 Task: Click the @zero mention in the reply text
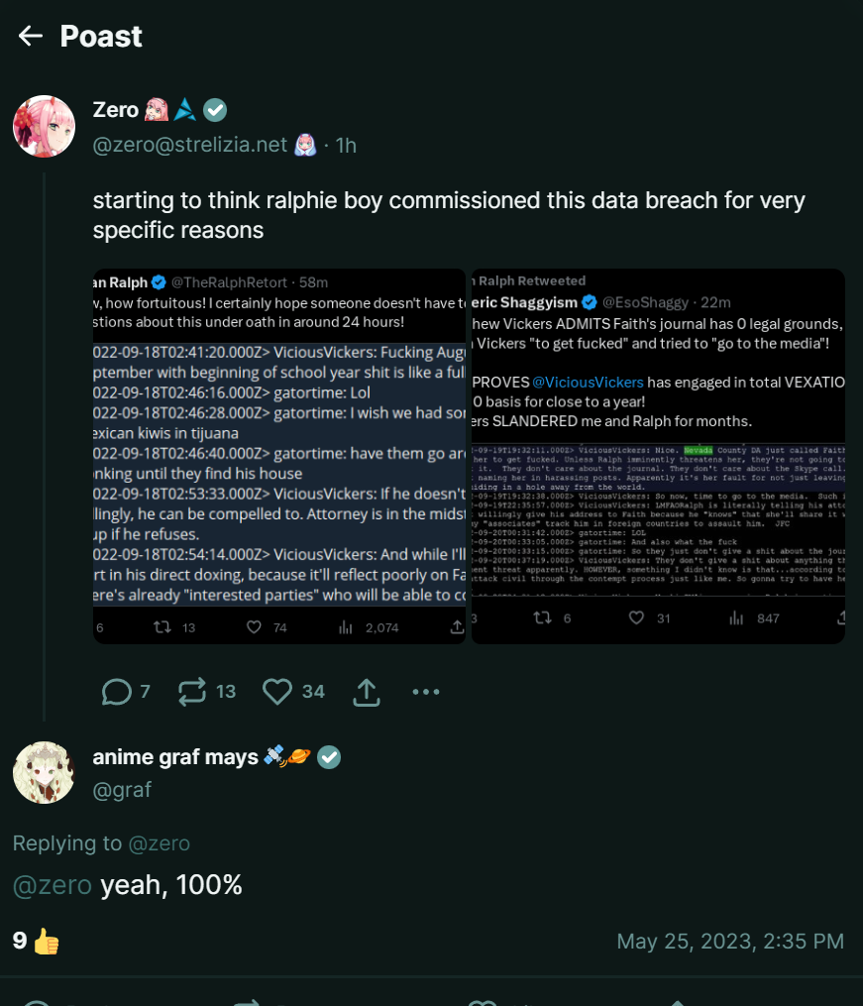point(53,885)
